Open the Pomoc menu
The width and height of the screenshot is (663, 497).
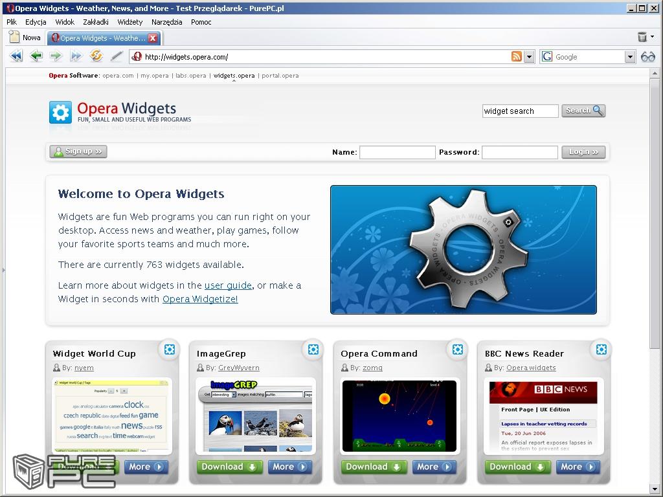(x=201, y=22)
